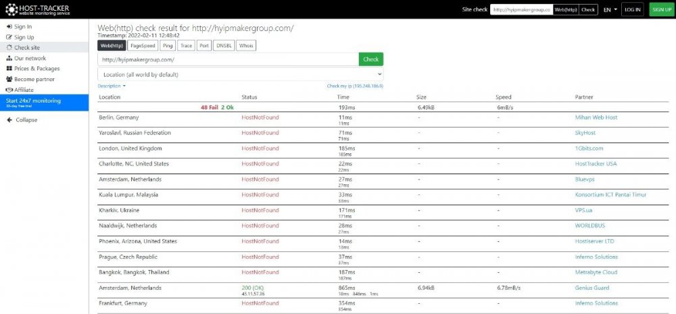Screen dimensions: 676x314
Task: Click the Sign In sidebar icon
Action: pos(9,26)
